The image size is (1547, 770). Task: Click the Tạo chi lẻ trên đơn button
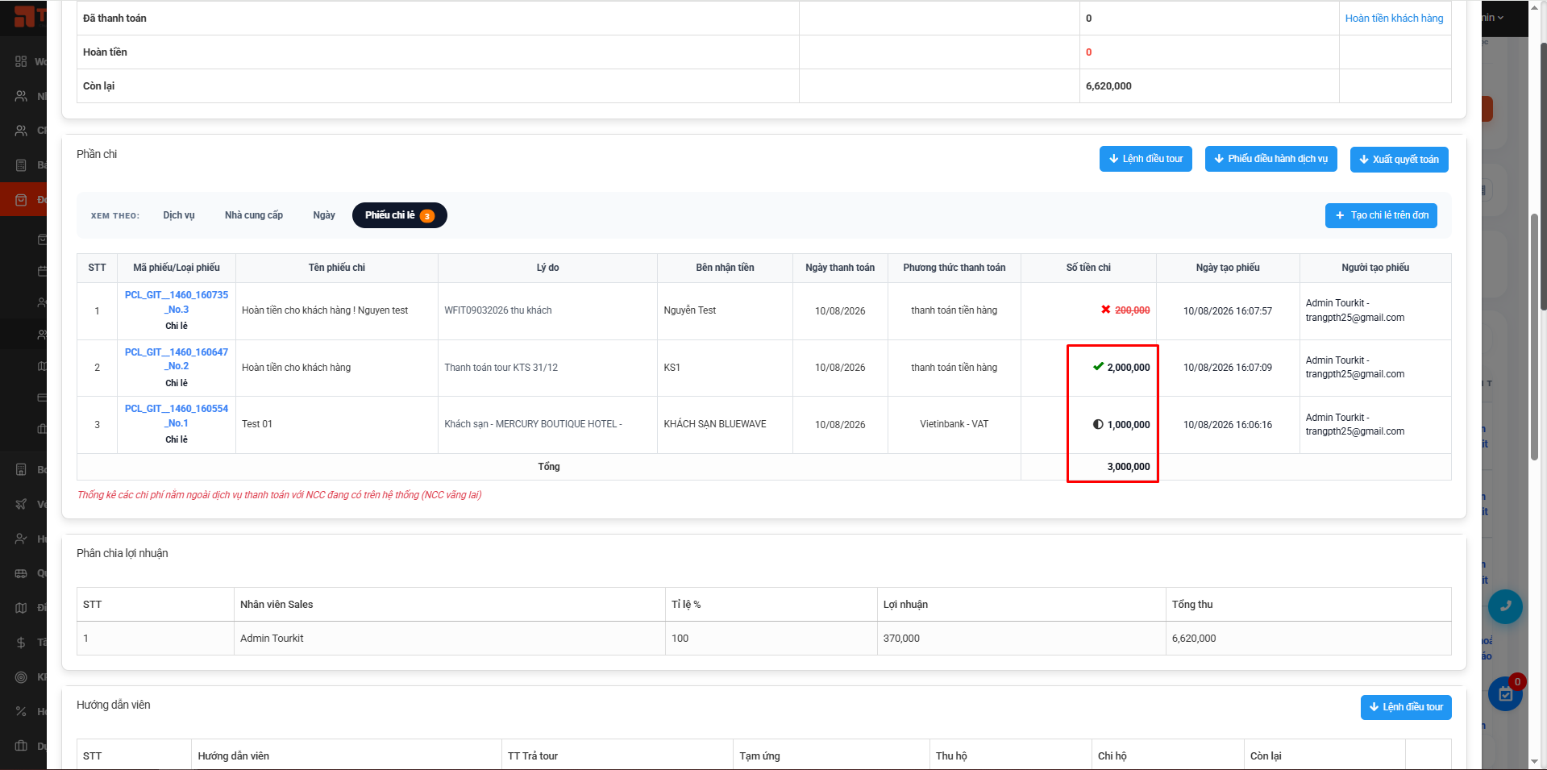pos(1381,215)
